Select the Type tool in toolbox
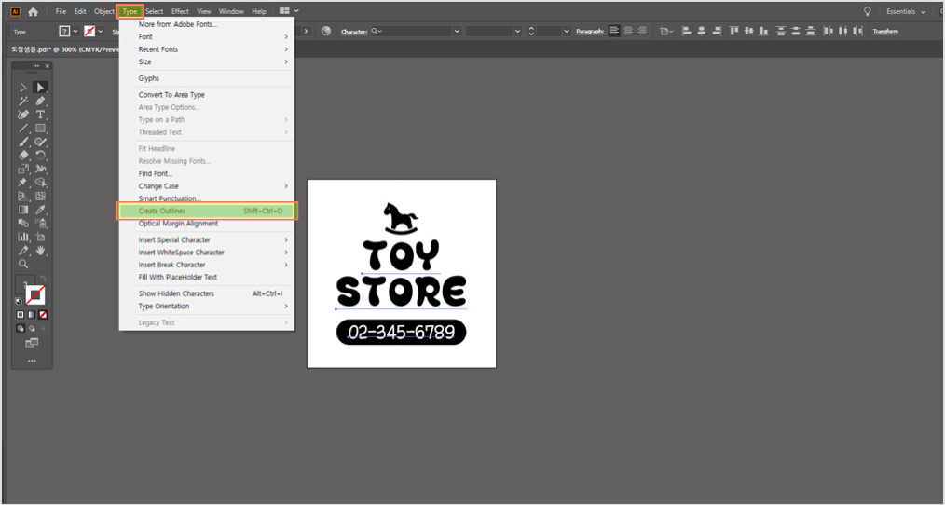 click(40, 115)
